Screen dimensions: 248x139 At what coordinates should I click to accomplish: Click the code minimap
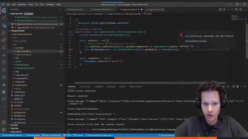pyautogui.click(x=238, y=18)
